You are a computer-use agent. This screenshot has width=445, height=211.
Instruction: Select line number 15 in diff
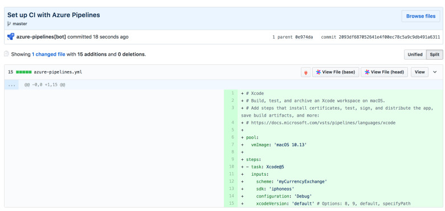[231, 204]
